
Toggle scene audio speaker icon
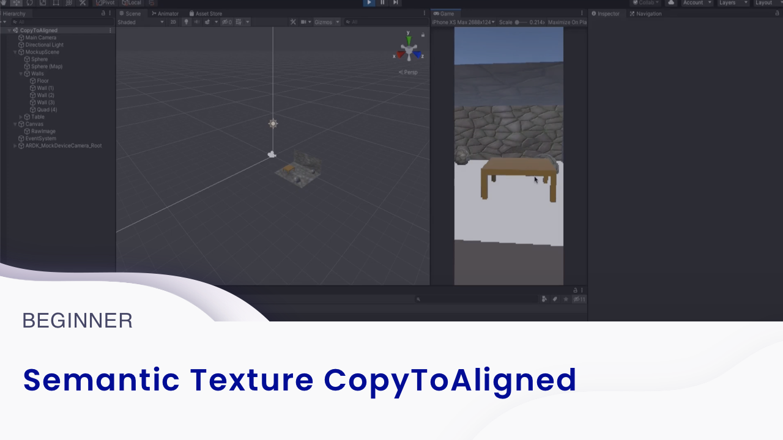196,22
